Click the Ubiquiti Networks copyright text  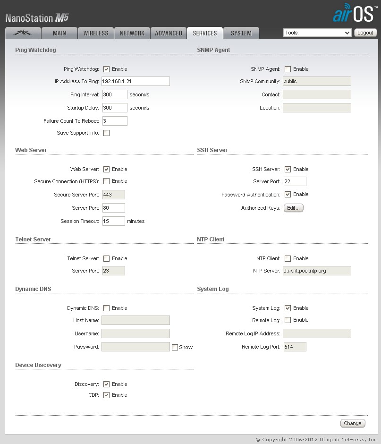317,439
